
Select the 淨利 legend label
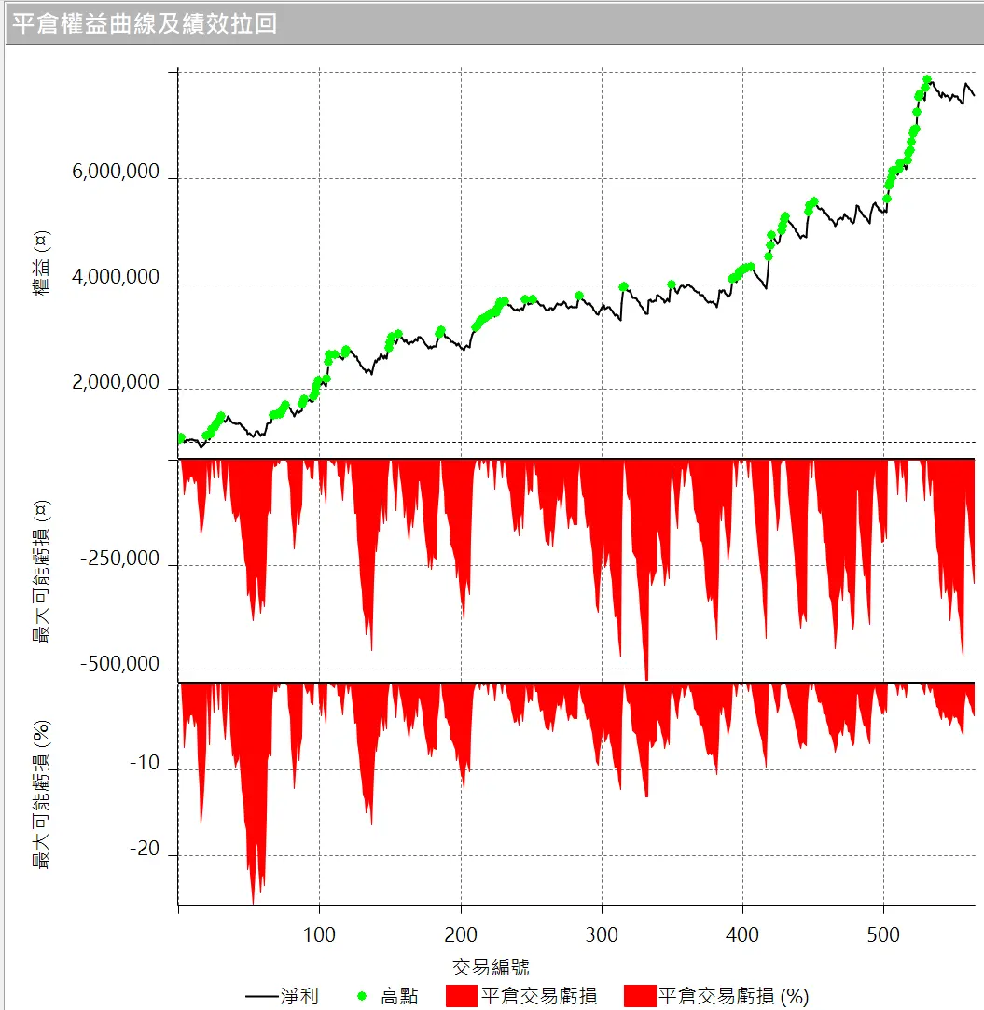tap(299, 997)
